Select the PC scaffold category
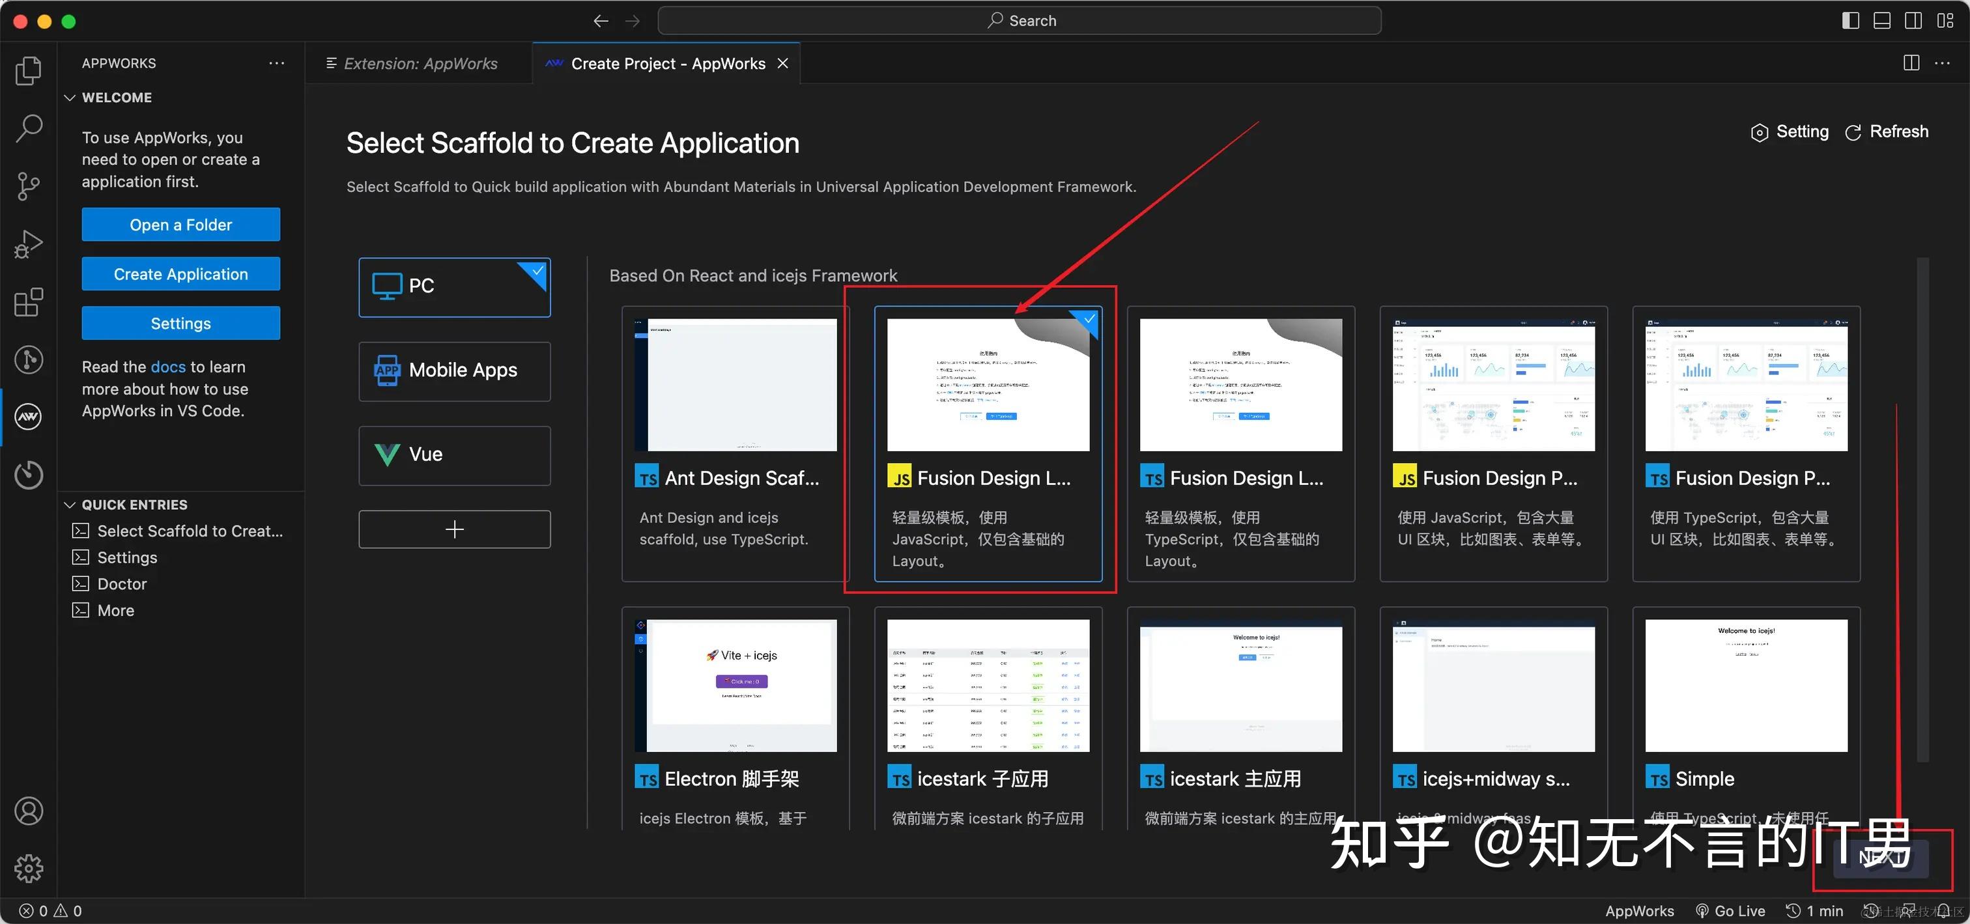Image resolution: width=1970 pixels, height=924 pixels. 454,287
